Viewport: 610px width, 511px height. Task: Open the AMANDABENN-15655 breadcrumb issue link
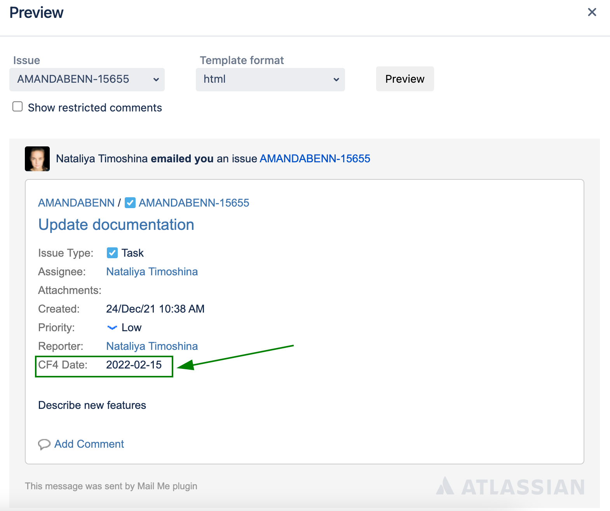[194, 203]
